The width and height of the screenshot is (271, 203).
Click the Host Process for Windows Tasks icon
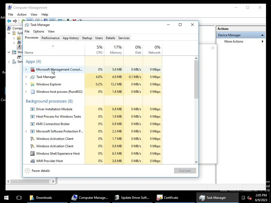(x=33, y=117)
